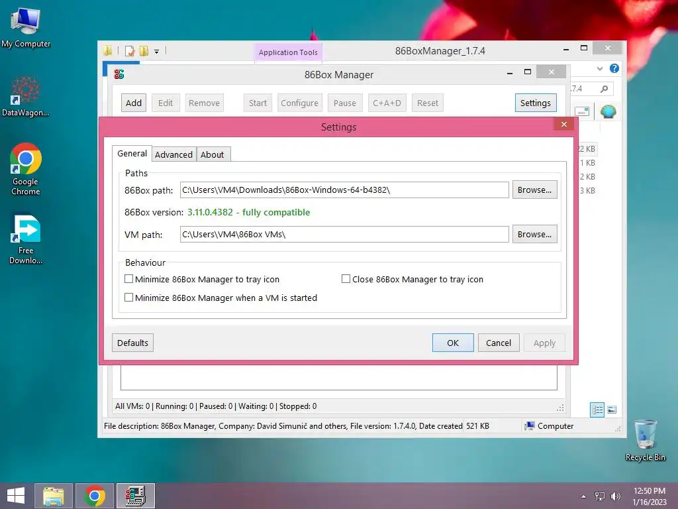This screenshot has height=509, width=678.
Task: Click the network tray icon
Action: click(600, 496)
